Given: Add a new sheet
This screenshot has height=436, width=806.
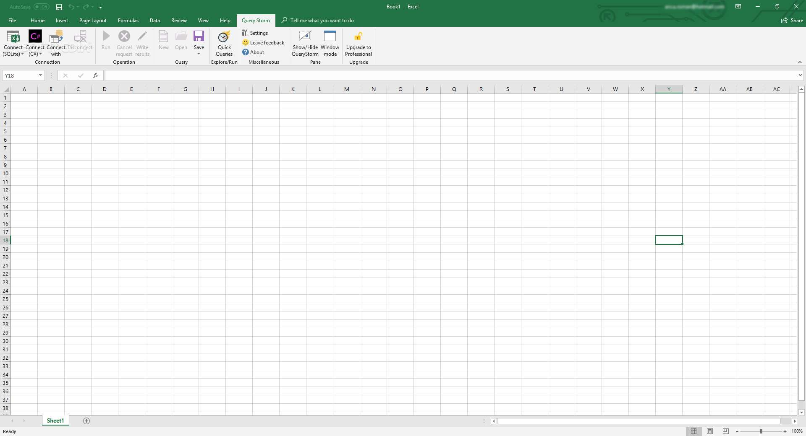Looking at the screenshot, I should pos(86,421).
